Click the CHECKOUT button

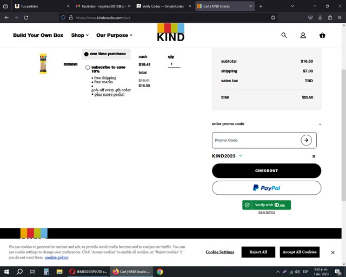(267, 171)
